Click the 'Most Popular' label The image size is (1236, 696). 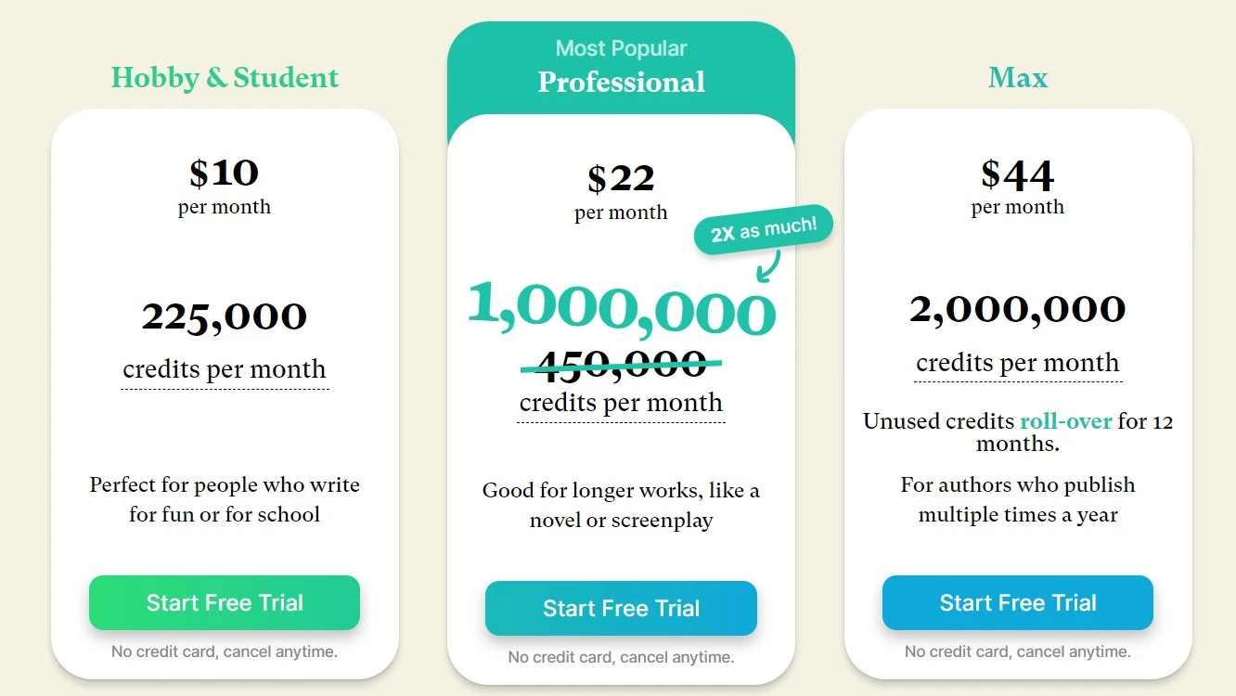click(x=621, y=48)
